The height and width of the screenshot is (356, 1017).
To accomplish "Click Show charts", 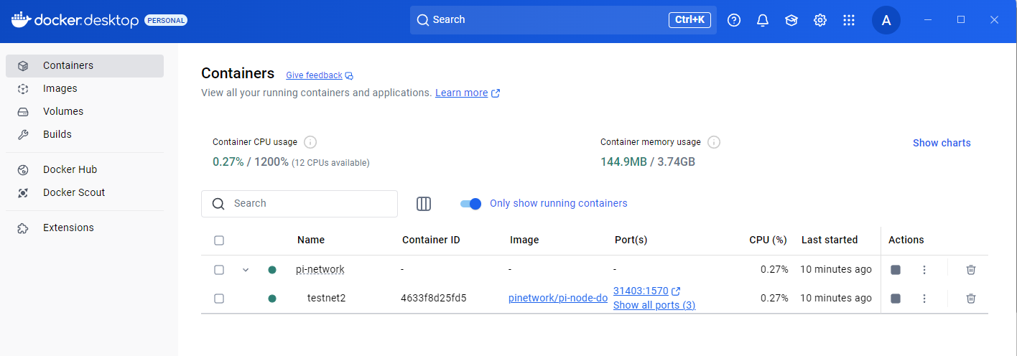I will click(942, 143).
